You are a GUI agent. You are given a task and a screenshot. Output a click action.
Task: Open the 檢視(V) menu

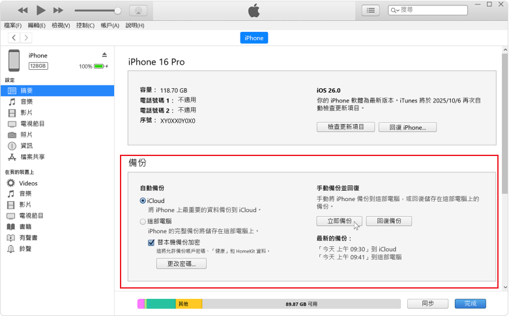[61, 25]
